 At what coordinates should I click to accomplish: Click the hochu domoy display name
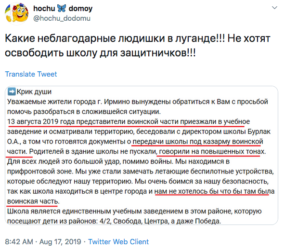pyautogui.click(x=63, y=8)
